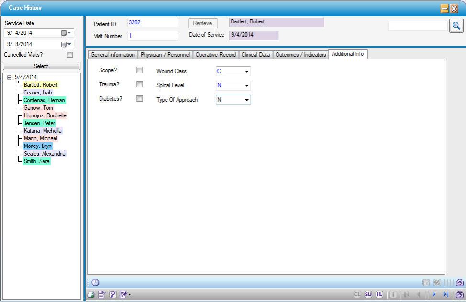Click the edit form icon with dropdown arrow

[x=123, y=294]
